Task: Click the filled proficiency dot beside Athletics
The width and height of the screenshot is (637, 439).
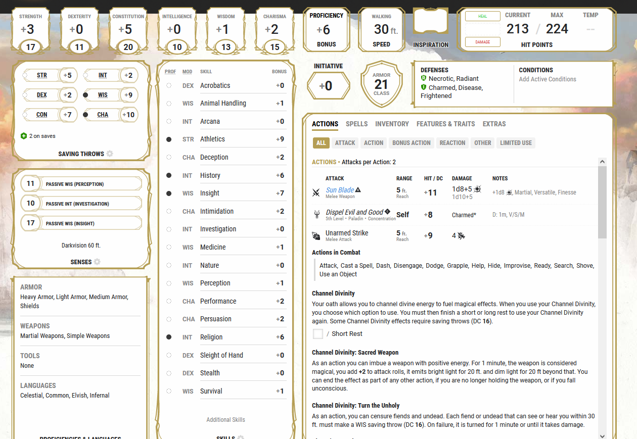Action: click(x=169, y=139)
